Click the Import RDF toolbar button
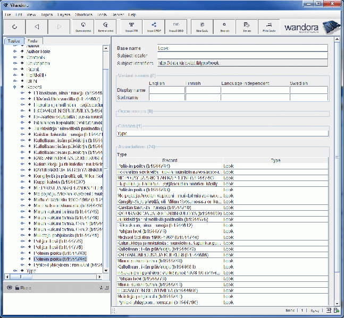Viewport: 344px width, 318px height. (154, 26)
